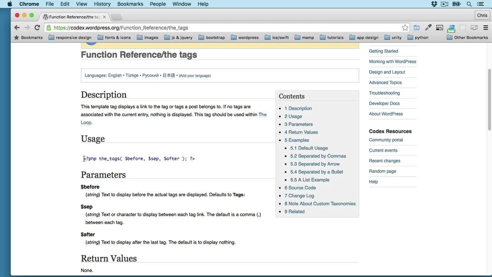Click the Add your language link

point(195,76)
